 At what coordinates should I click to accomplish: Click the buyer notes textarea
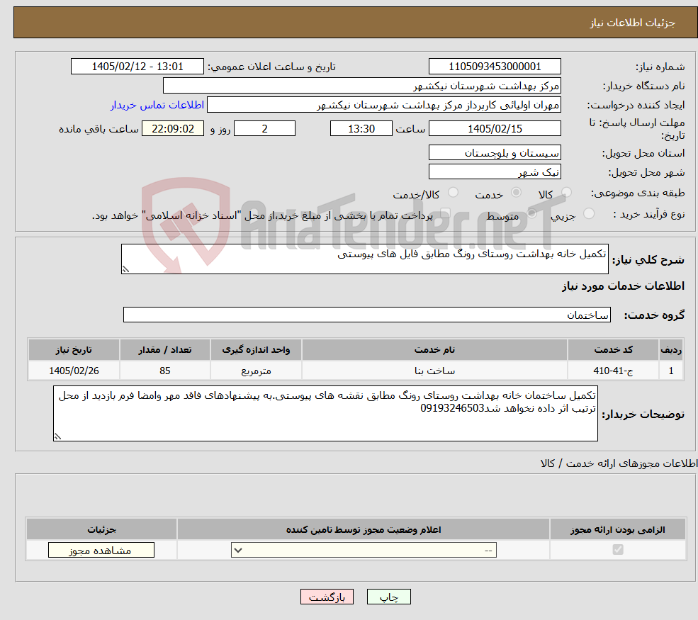[325, 414]
